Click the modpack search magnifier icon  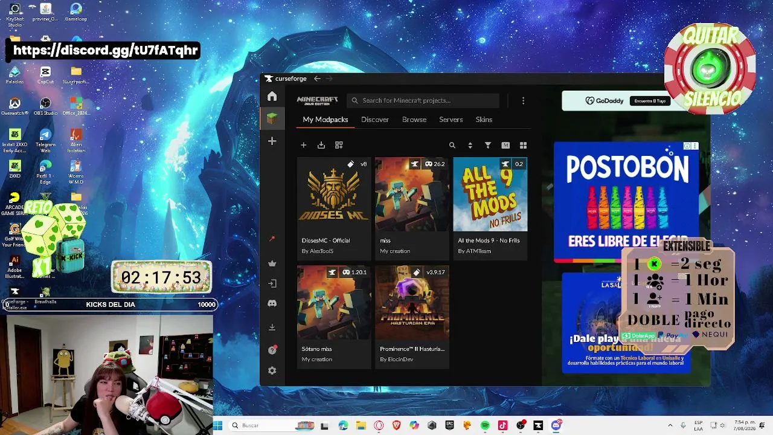tap(452, 145)
